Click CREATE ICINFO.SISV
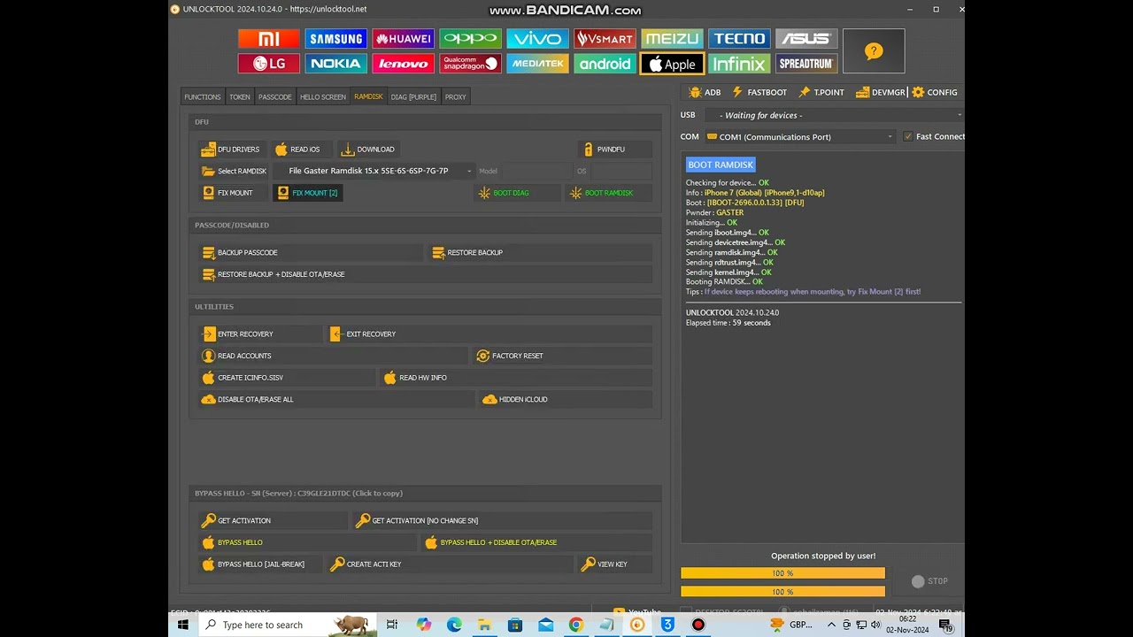Viewport: 1133px width, 637px height. coord(287,378)
